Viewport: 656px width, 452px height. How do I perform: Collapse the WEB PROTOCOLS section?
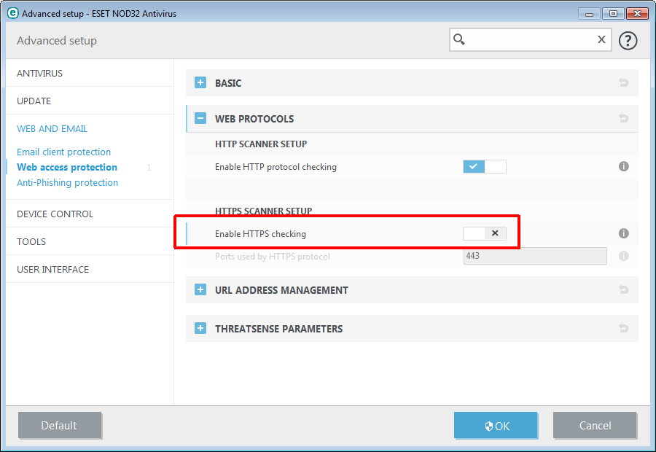coord(200,118)
